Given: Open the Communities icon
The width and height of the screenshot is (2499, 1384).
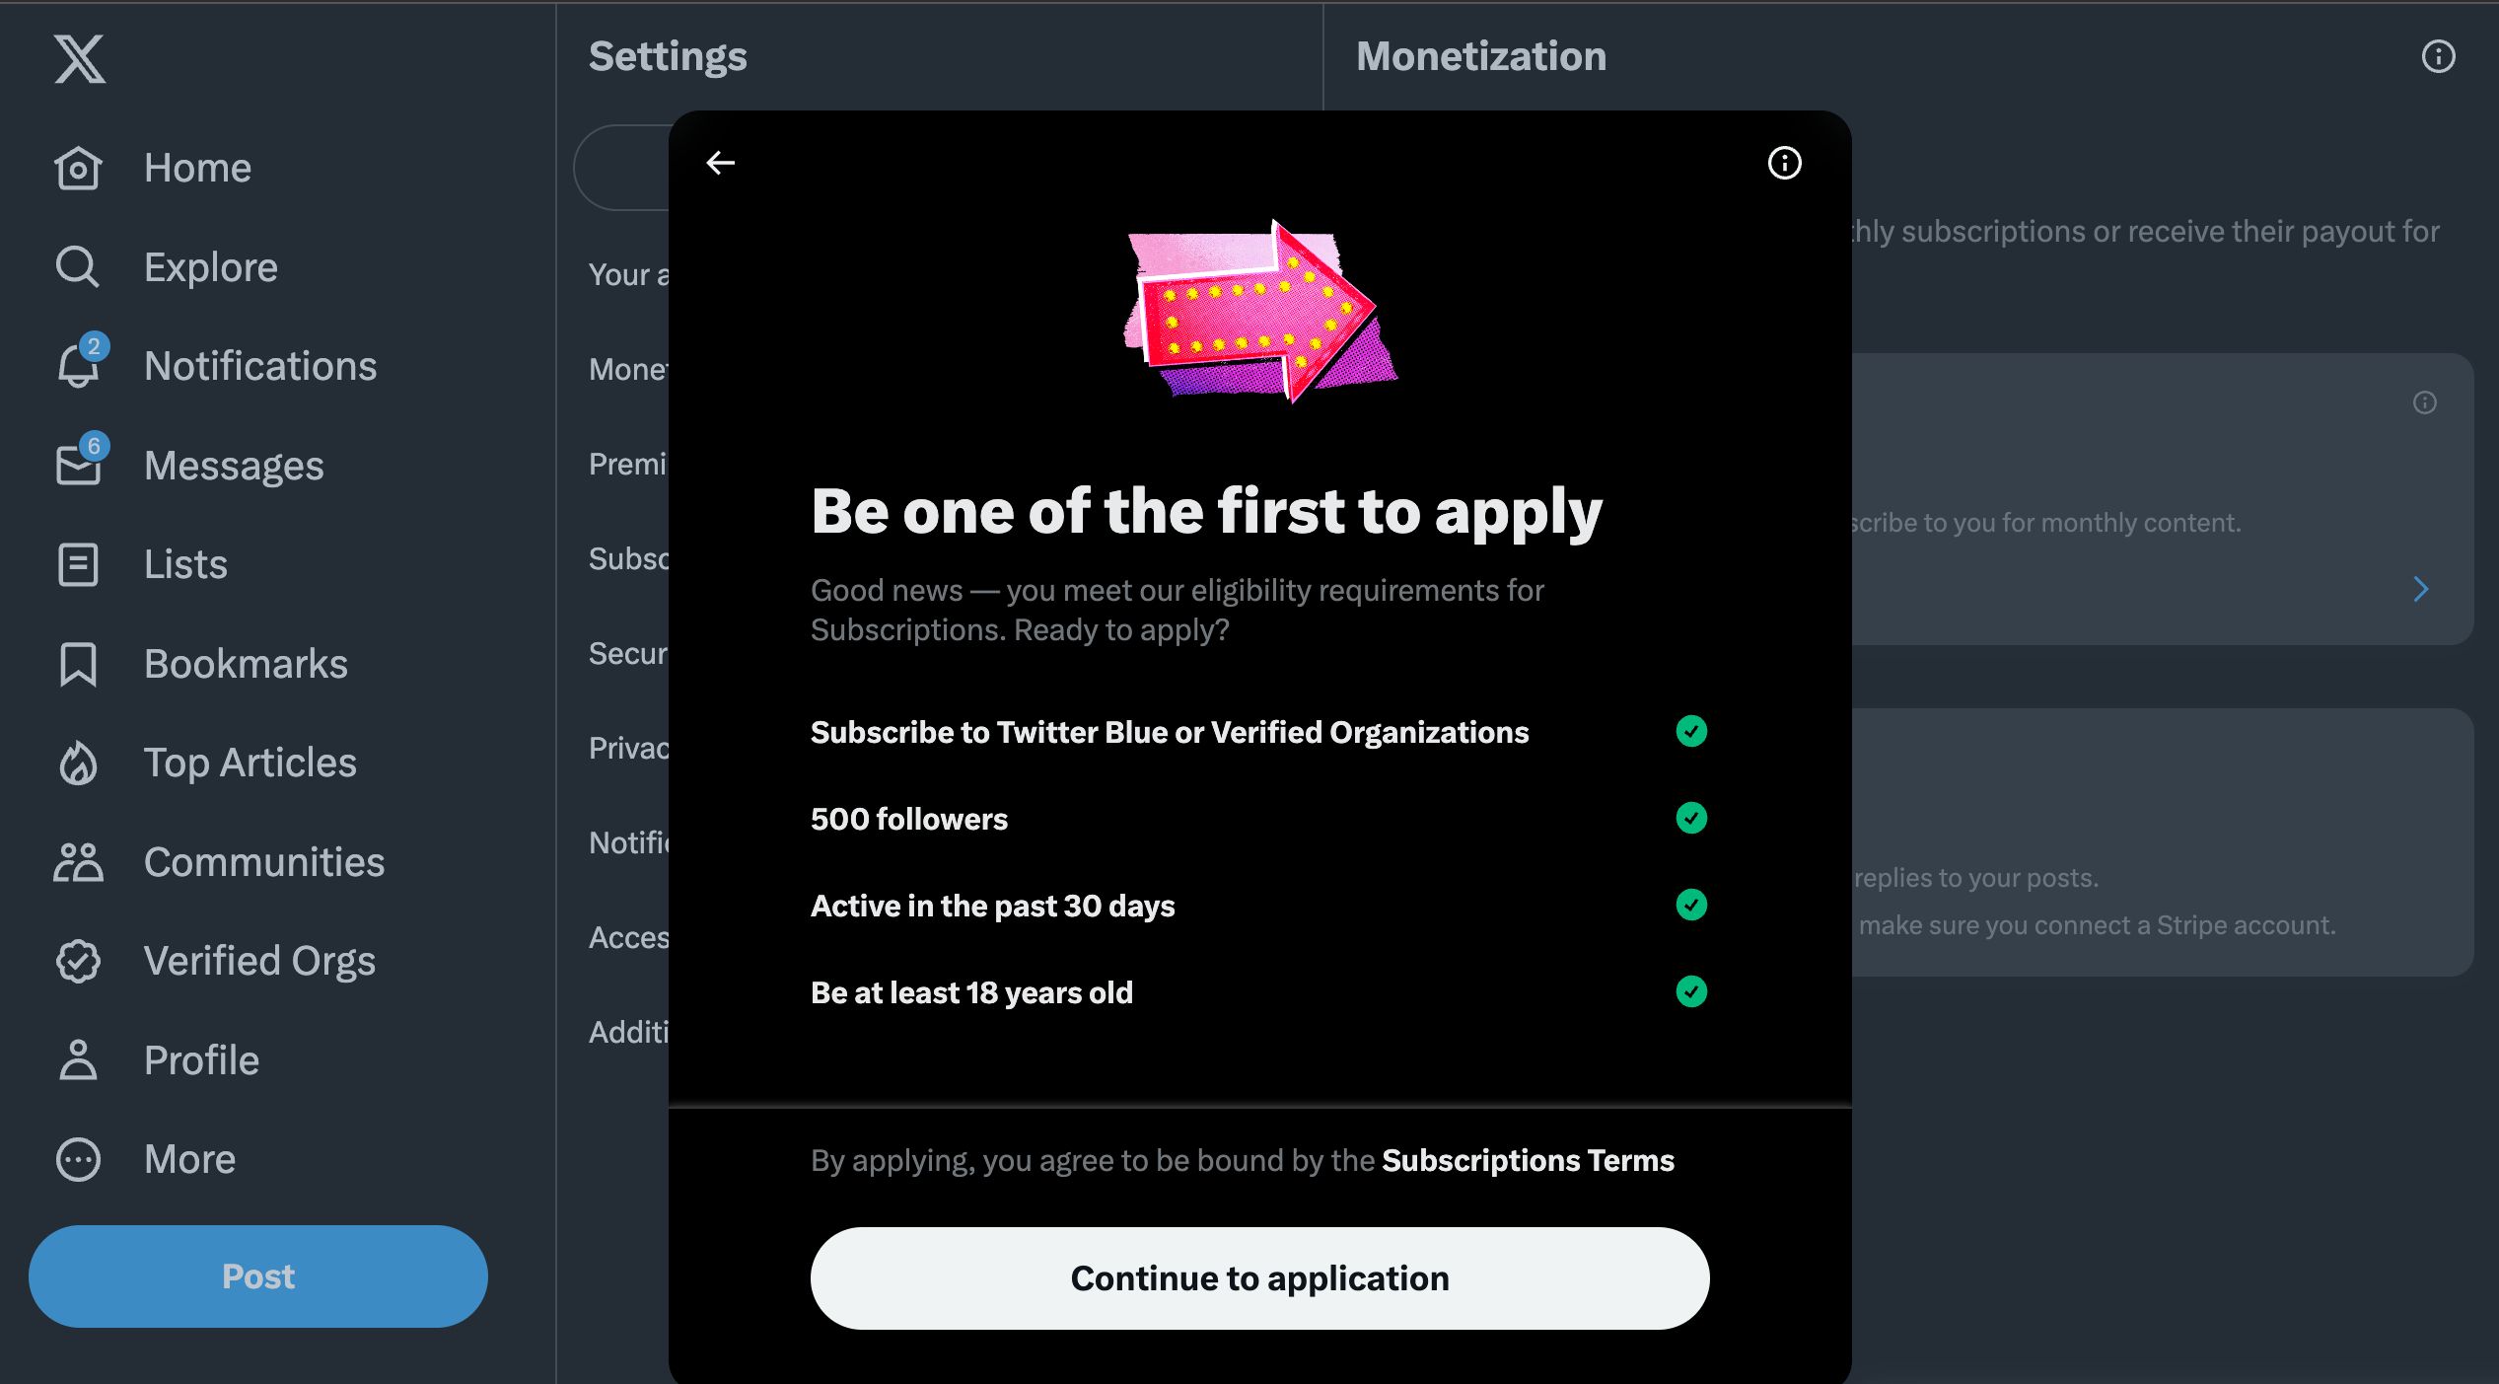Looking at the screenshot, I should (79, 861).
